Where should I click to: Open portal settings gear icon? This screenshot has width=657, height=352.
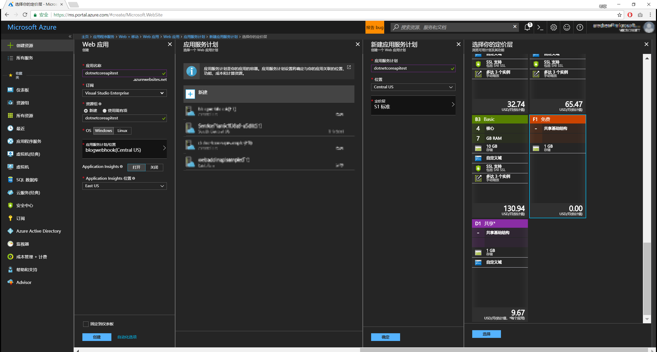click(x=554, y=27)
